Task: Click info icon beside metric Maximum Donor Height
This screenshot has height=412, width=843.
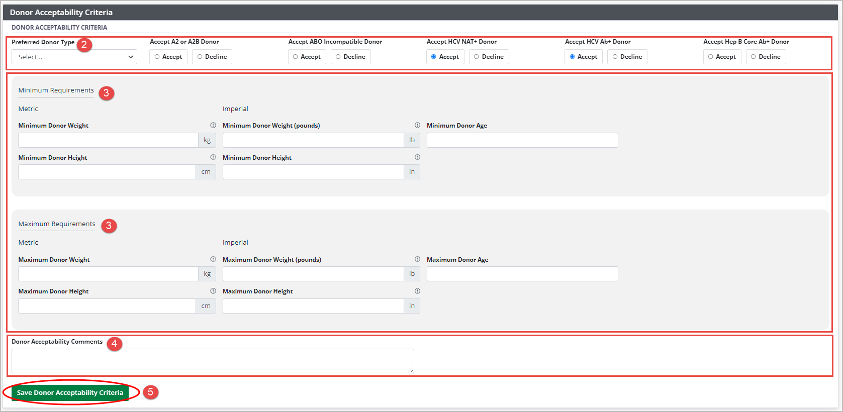Action: pyautogui.click(x=213, y=291)
